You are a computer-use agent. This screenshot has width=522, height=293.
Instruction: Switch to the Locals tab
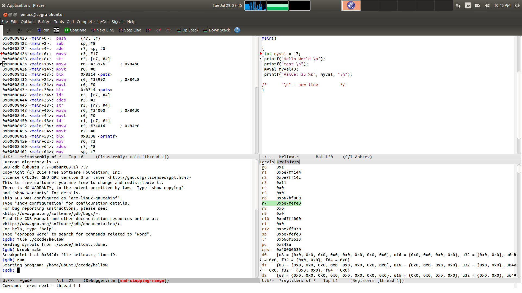point(267,162)
